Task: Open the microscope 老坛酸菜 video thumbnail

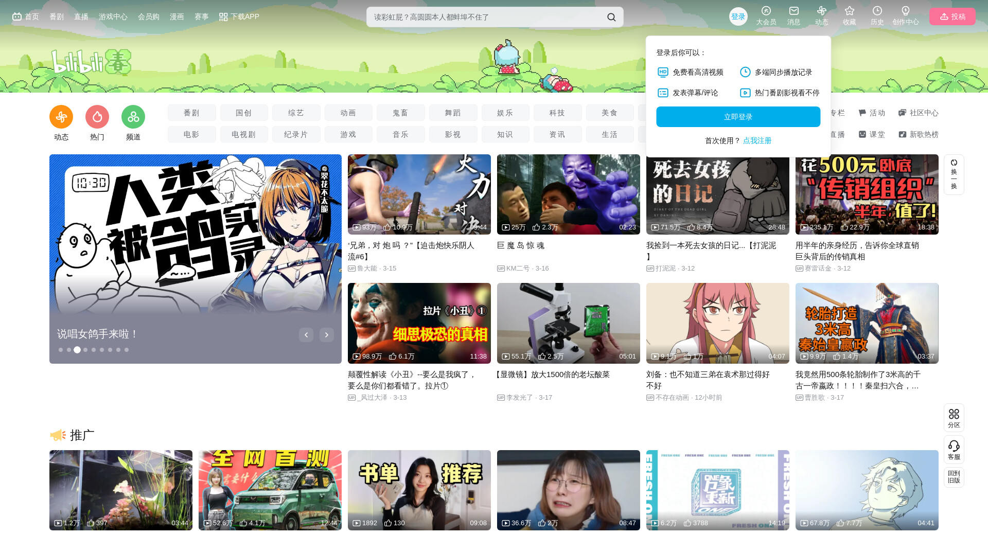Action: (569, 323)
